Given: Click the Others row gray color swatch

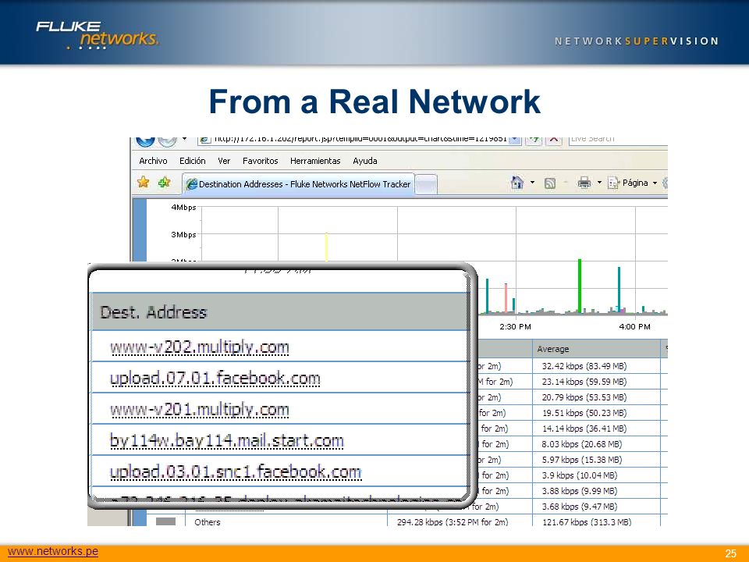Looking at the screenshot, I should click(165, 521).
